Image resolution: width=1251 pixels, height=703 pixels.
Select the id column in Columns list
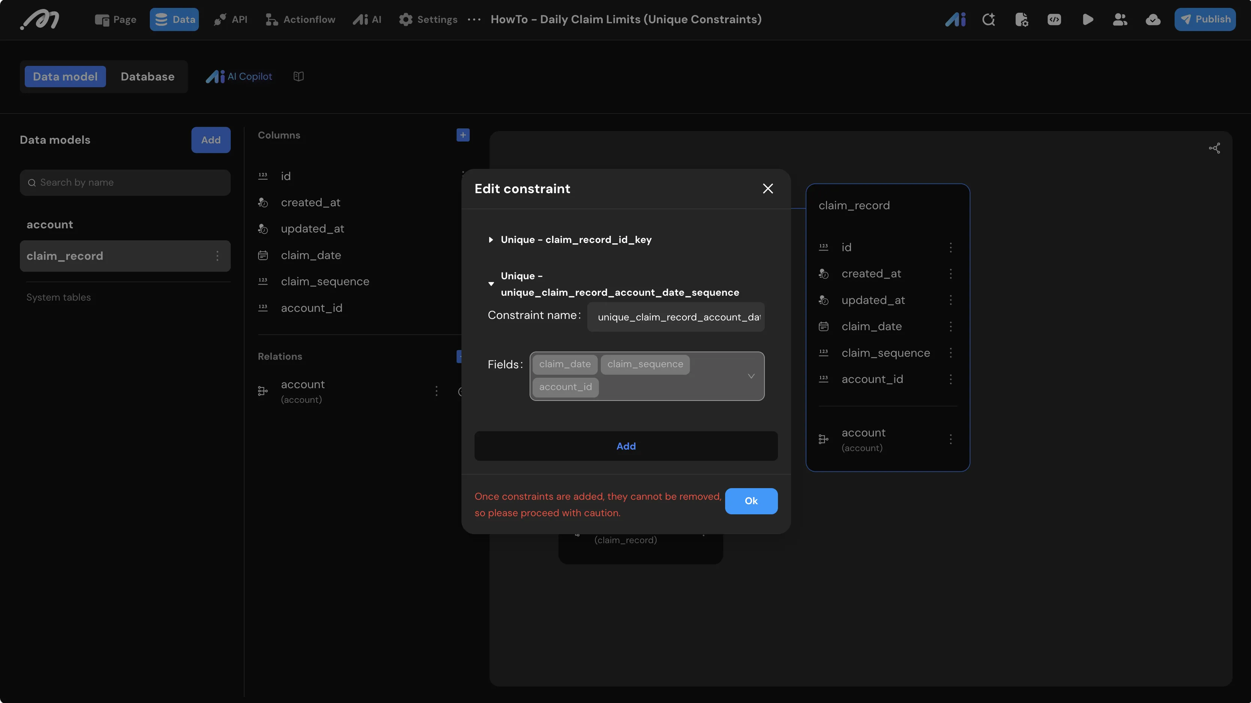click(285, 176)
